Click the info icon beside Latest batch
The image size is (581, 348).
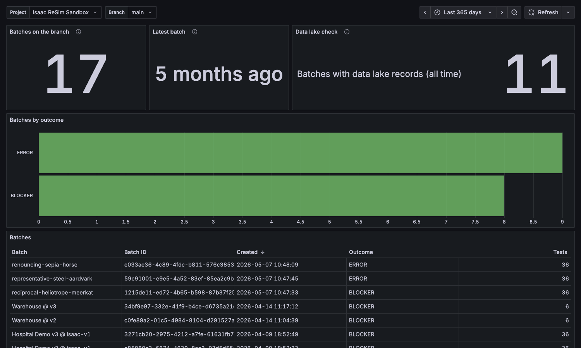[194, 32]
